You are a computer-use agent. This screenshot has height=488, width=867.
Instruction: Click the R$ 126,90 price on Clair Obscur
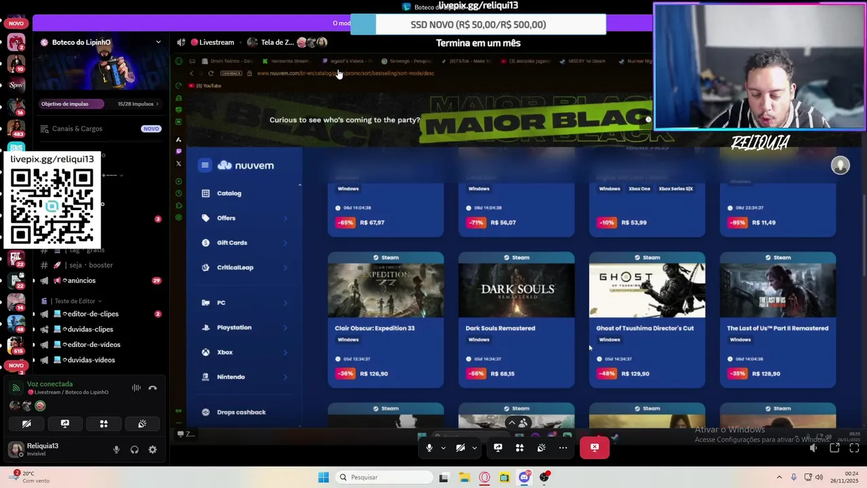(x=374, y=373)
